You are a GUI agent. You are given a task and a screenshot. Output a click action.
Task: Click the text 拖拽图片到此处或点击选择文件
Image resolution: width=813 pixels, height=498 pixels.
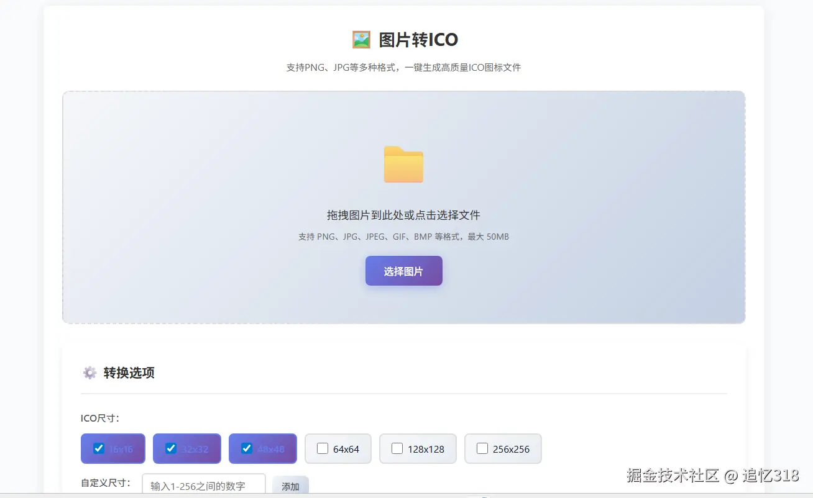pyautogui.click(x=403, y=215)
